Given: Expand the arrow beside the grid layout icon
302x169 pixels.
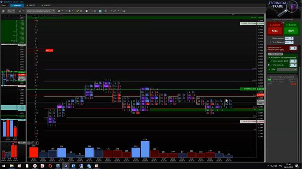Looking at the screenshot, I should click(x=63, y=11).
